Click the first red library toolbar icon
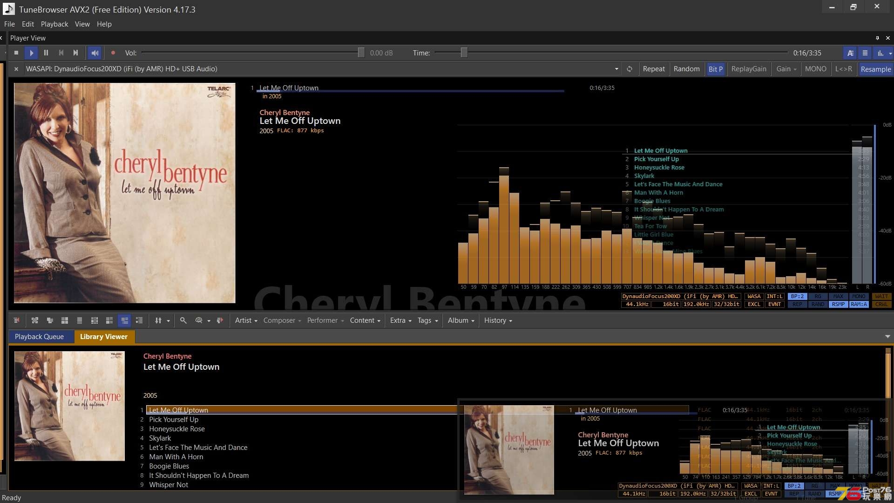Viewport: 894px width, 503px height. pos(16,320)
